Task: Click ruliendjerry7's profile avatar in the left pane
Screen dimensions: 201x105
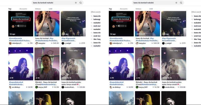Action: pyautogui.click(x=10, y=43)
